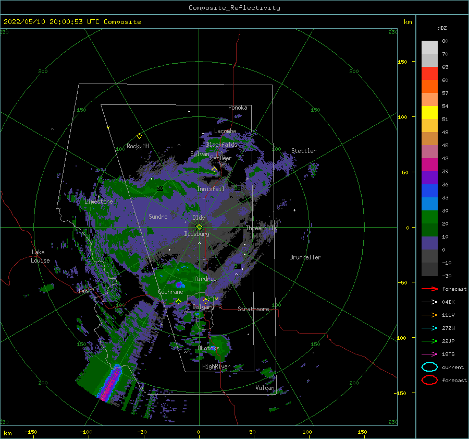Click the grey 80 dBZ color swatch

pos(429,48)
